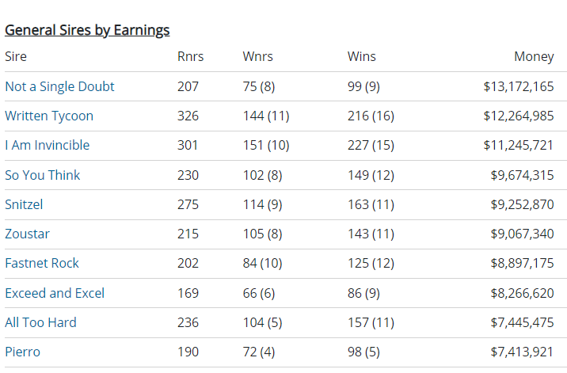
Task: Open the Written Tycoon sire page
Action: tap(49, 116)
